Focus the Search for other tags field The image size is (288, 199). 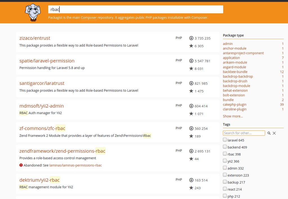click(244, 133)
